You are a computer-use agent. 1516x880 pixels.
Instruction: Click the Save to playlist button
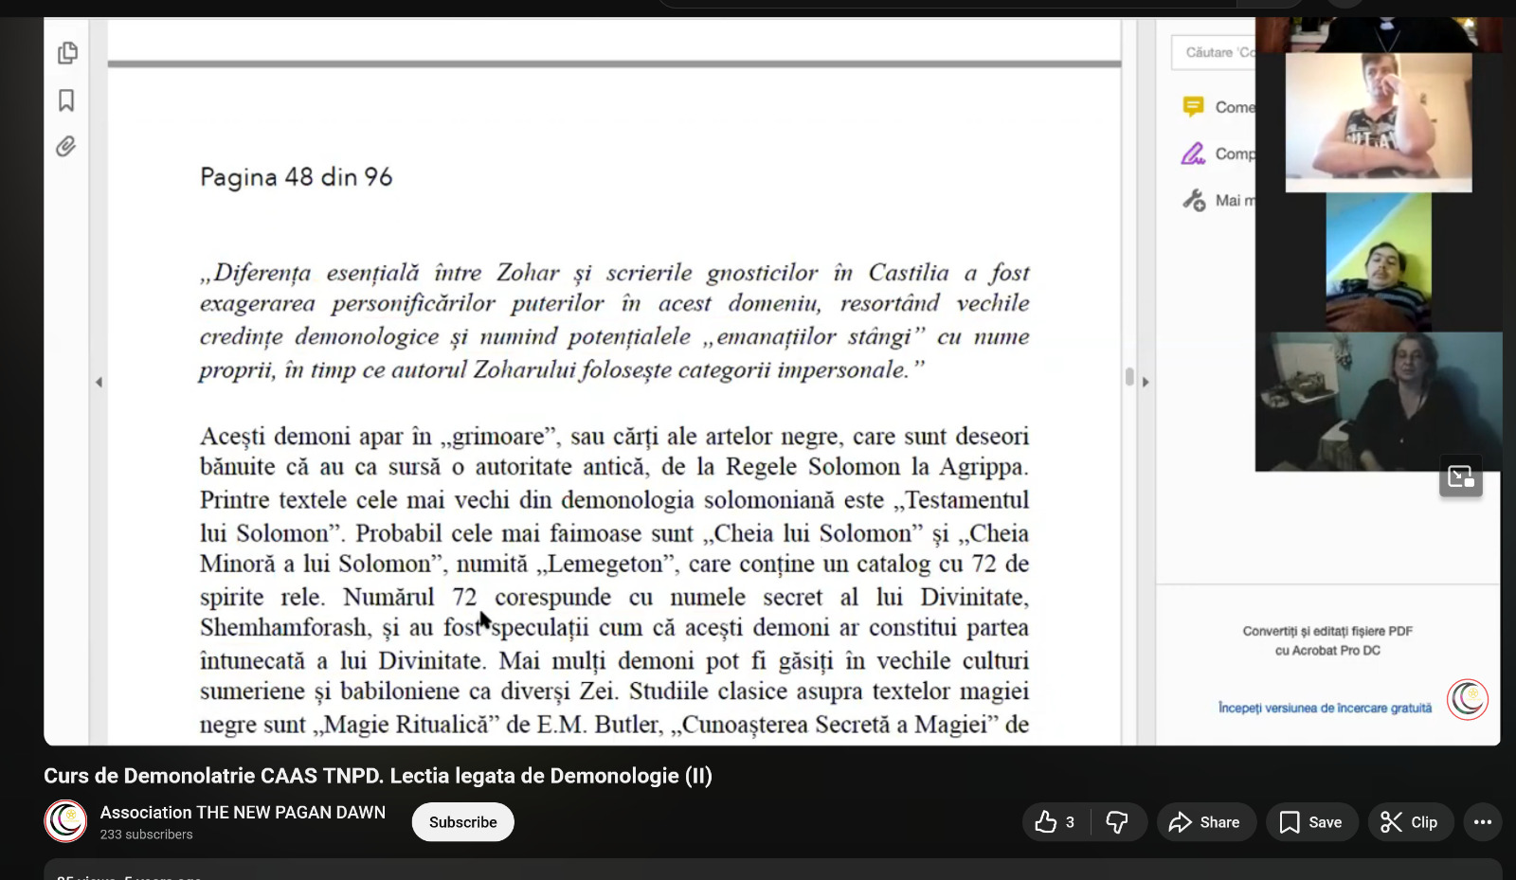(1311, 822)
